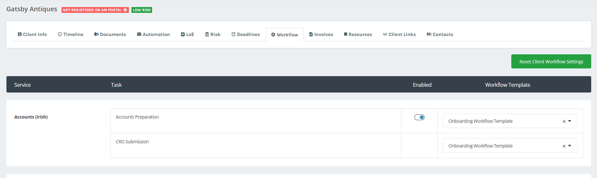Clear the Accounts Preparation workflow template selection
The height and width of the screenshot is (178, 597).
click(x=564, y=121)
